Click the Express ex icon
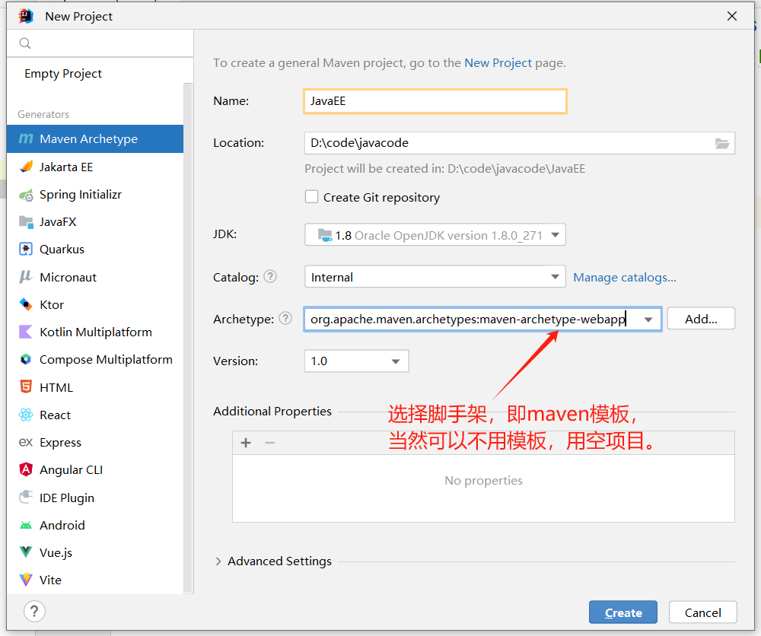The image size is (761, 636). [26, 443]
